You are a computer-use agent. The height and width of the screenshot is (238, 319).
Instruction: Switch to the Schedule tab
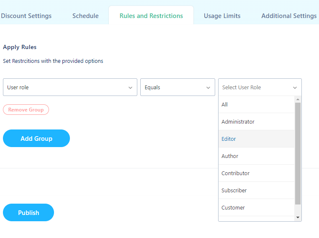click(x=85, y=16)
